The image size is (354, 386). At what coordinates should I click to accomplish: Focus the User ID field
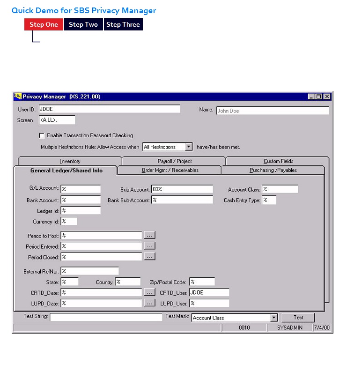[110, 109]
